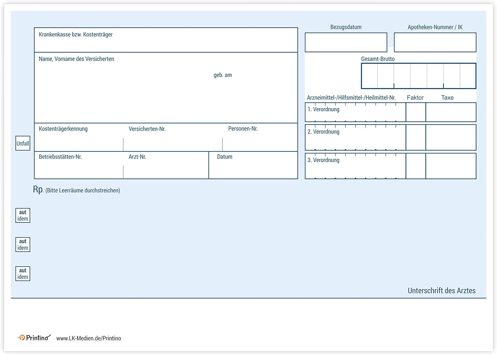The height and width of the screenshot is (355, 497).
Task: Select the Bezugsdatum box
Action: [346, 42]
